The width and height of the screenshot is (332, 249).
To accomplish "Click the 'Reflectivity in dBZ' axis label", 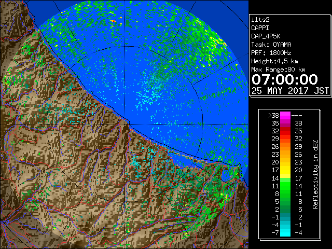I will 315,174.
